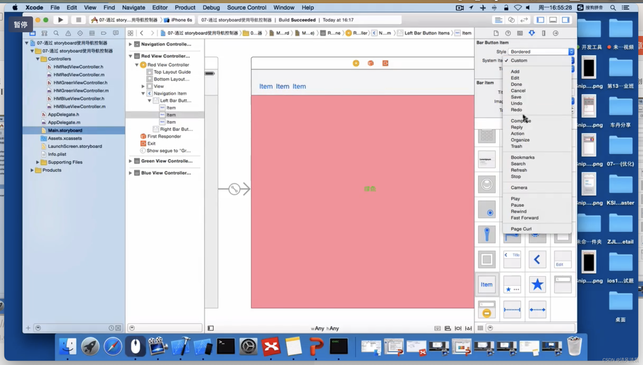The width and height of the screenshot is (643, 365).
Task: Select the Cancel menu entry
Action: [518, 90]
